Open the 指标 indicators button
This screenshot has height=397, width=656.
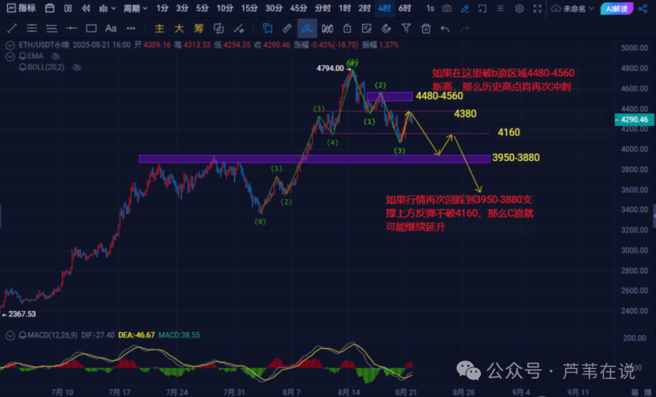[x=21, y=8]
